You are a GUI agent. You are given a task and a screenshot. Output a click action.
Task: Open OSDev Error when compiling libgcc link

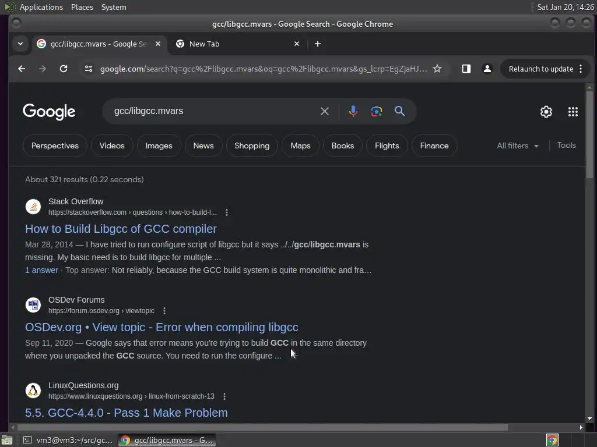tap(161, 327)
